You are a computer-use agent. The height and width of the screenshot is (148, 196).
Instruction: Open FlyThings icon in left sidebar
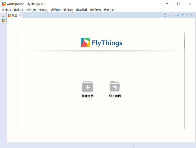[x=3, y=21]
